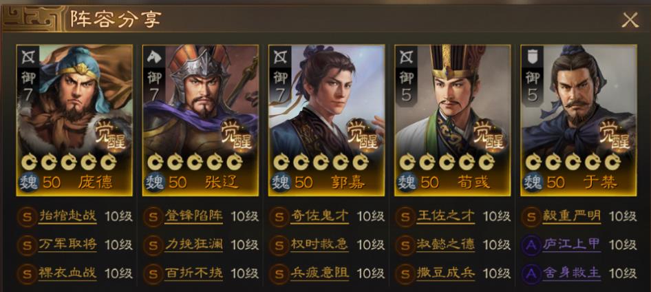Click the 魏 faction badge on 荀彧's card
651x292 pixels.
[406, 182]
